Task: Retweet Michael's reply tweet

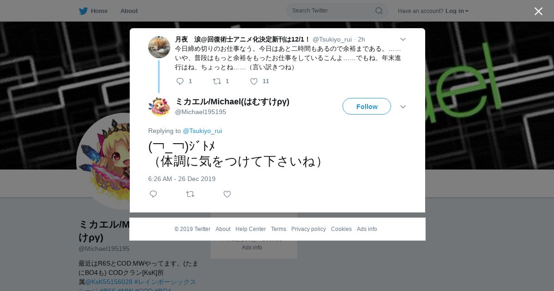Action: 190,194
